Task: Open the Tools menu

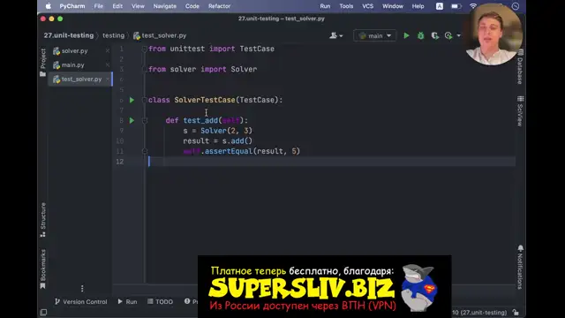Action: [x=346, y=6]
